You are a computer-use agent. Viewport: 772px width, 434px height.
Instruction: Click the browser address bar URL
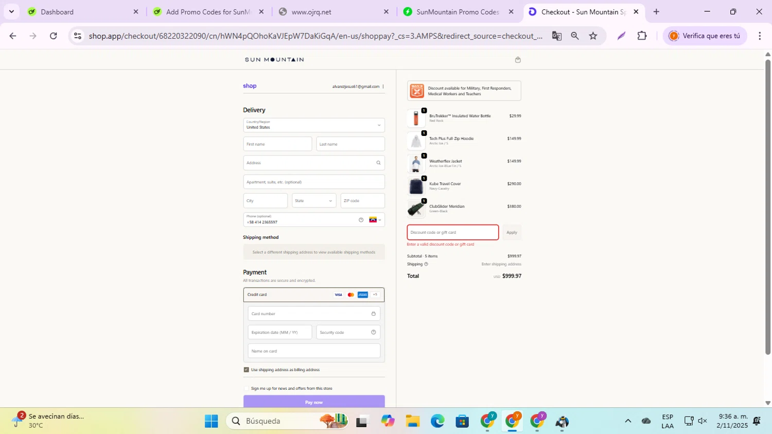click(315, 36)
